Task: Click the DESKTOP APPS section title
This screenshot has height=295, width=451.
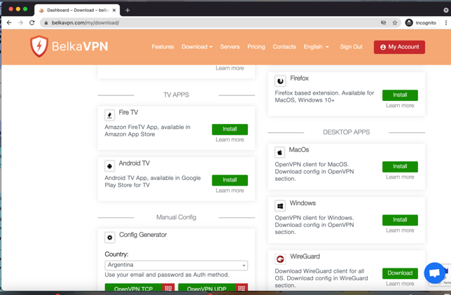Action: pyautogui.click(x=346, y=132)
